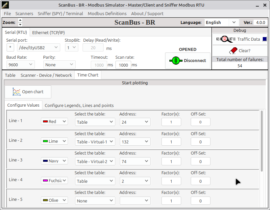Expand the Language dropdown
The width and height of the screenshot is (270, 210).
pos(222,23)
